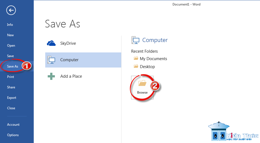Open the Export section

tap(12, 98)
